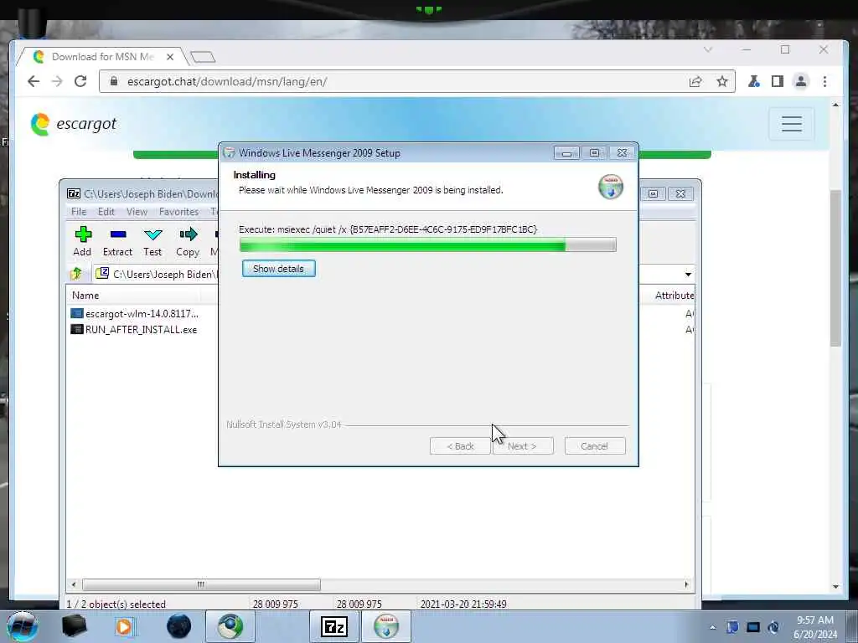Click the escargot logo
Screen dimensions: 858x643
click(x=74, y=124)
